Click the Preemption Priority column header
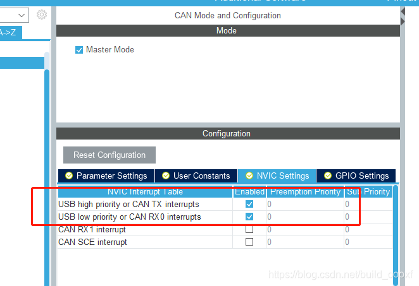This screenshot has height=286, width=419. click(305, 192)
